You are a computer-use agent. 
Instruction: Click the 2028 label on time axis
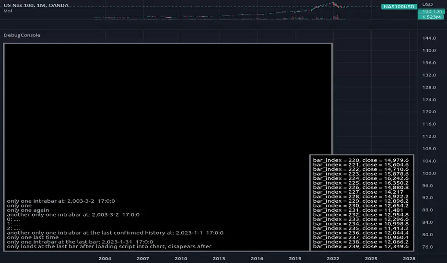[x=409, y=258]
